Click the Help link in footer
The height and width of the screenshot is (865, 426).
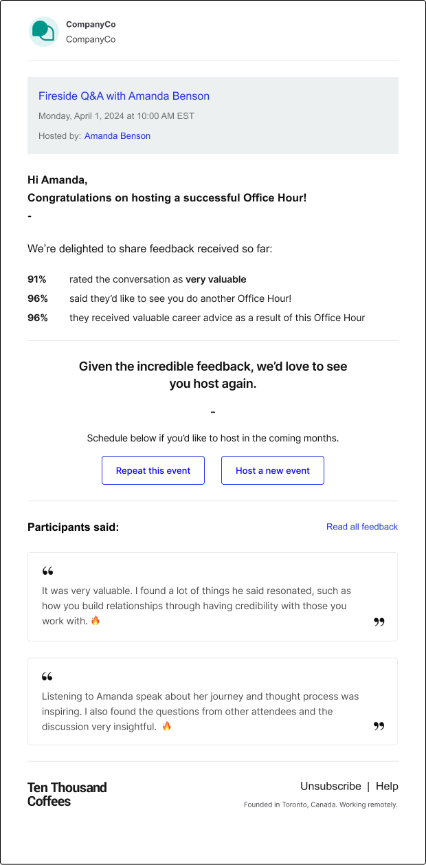tap(387, 786)
